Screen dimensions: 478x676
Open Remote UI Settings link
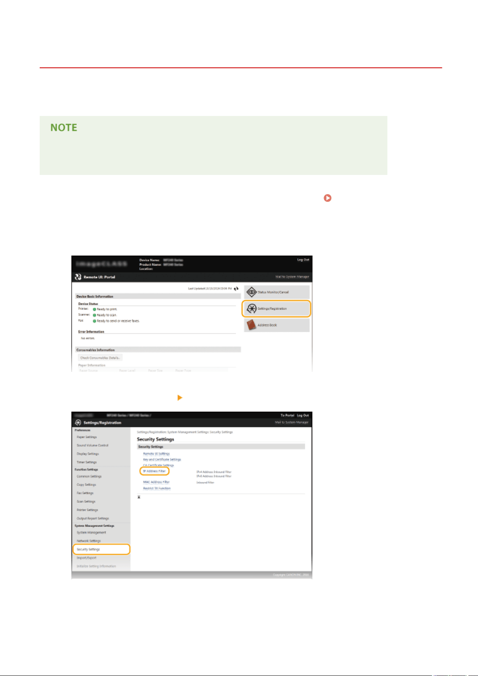156,453
